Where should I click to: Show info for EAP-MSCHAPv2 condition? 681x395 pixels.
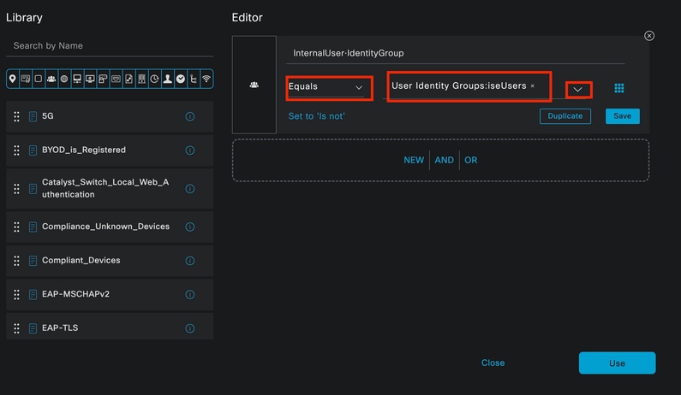(x=190, y=294)
